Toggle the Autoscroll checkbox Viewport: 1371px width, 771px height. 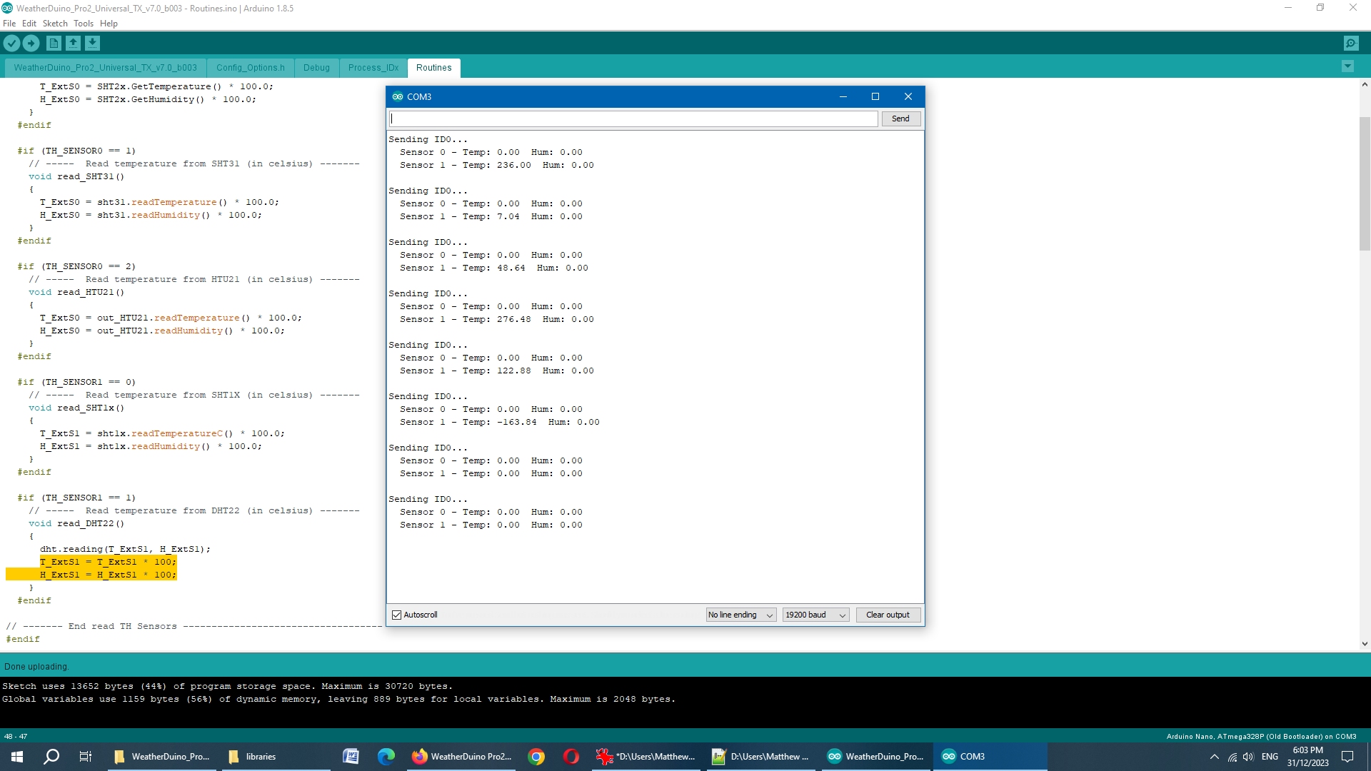click(x=397, y=615)
